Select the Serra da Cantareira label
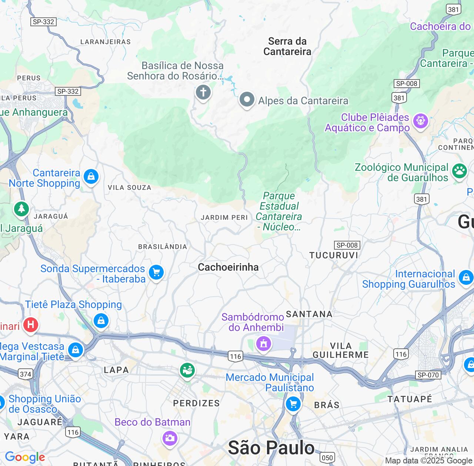474x466 pixels. 287,46
